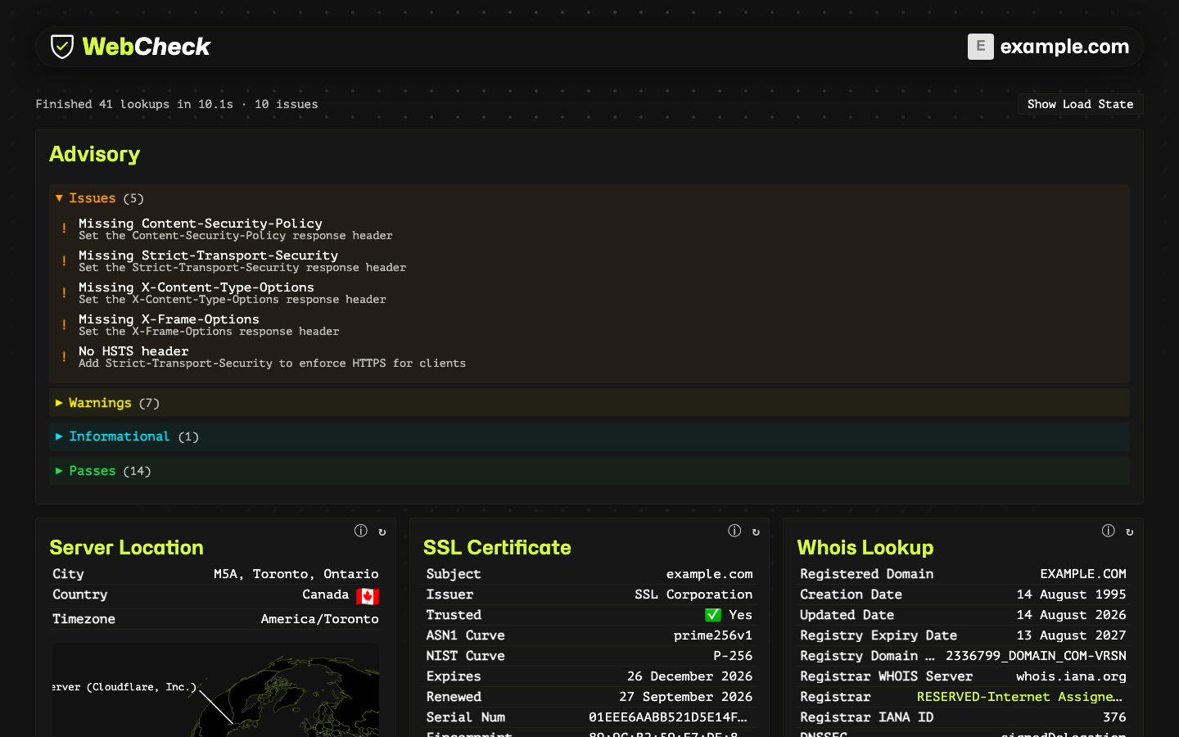Click the America/Toronto timezone value

[x=319, y=619]
